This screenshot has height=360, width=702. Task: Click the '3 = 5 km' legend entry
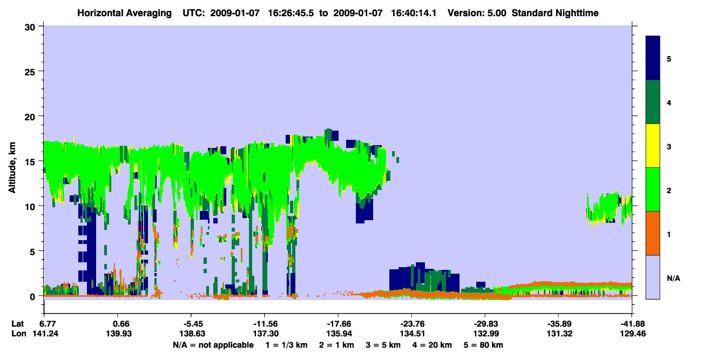[383, 345]
